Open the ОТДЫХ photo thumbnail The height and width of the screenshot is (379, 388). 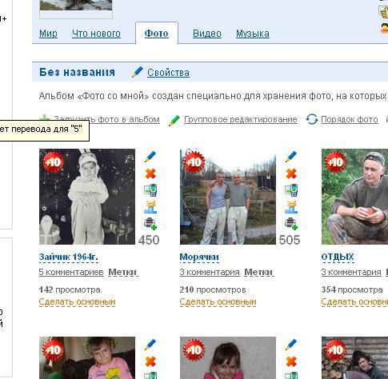click(354, 197)
